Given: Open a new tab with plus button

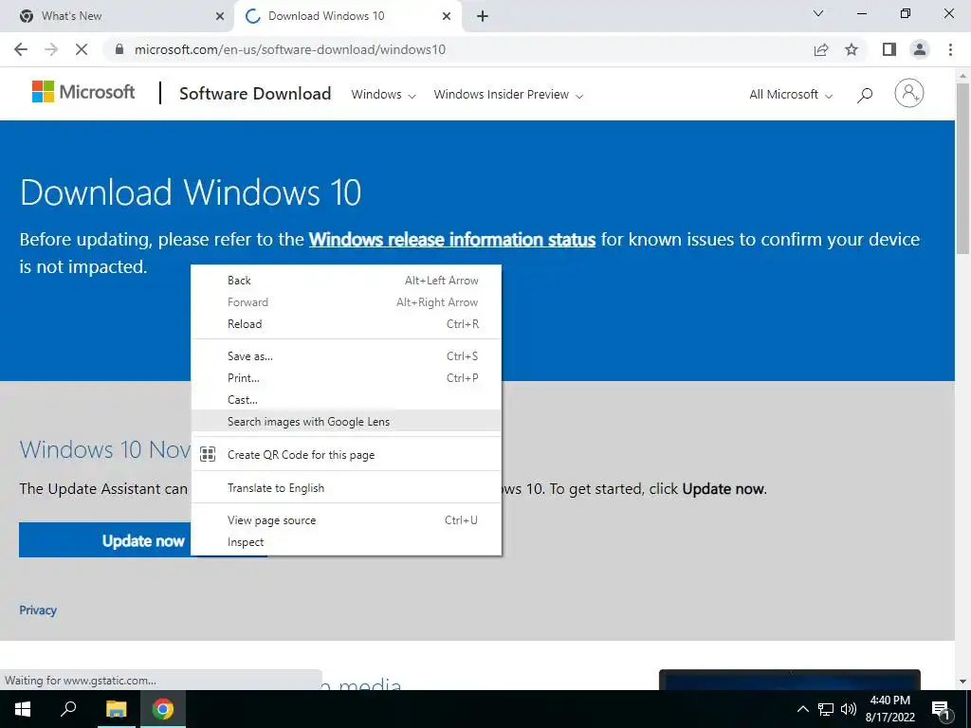Looking at the screenshot, I should [483, 16].
